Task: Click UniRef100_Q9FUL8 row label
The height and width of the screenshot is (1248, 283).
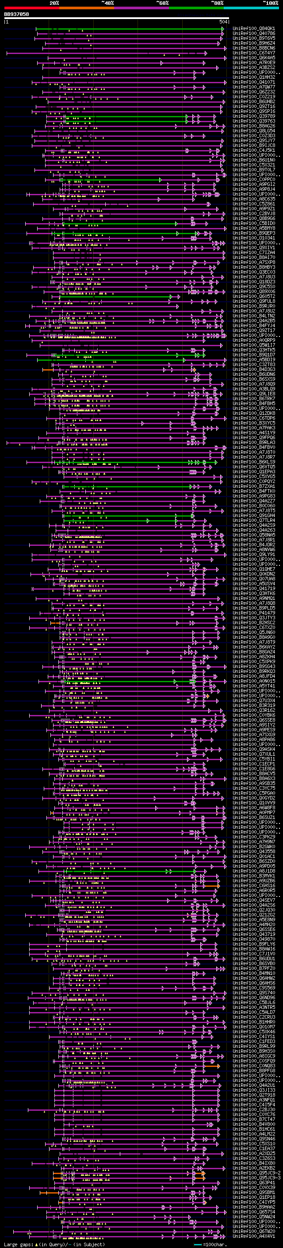Action: tap(253, 301)
